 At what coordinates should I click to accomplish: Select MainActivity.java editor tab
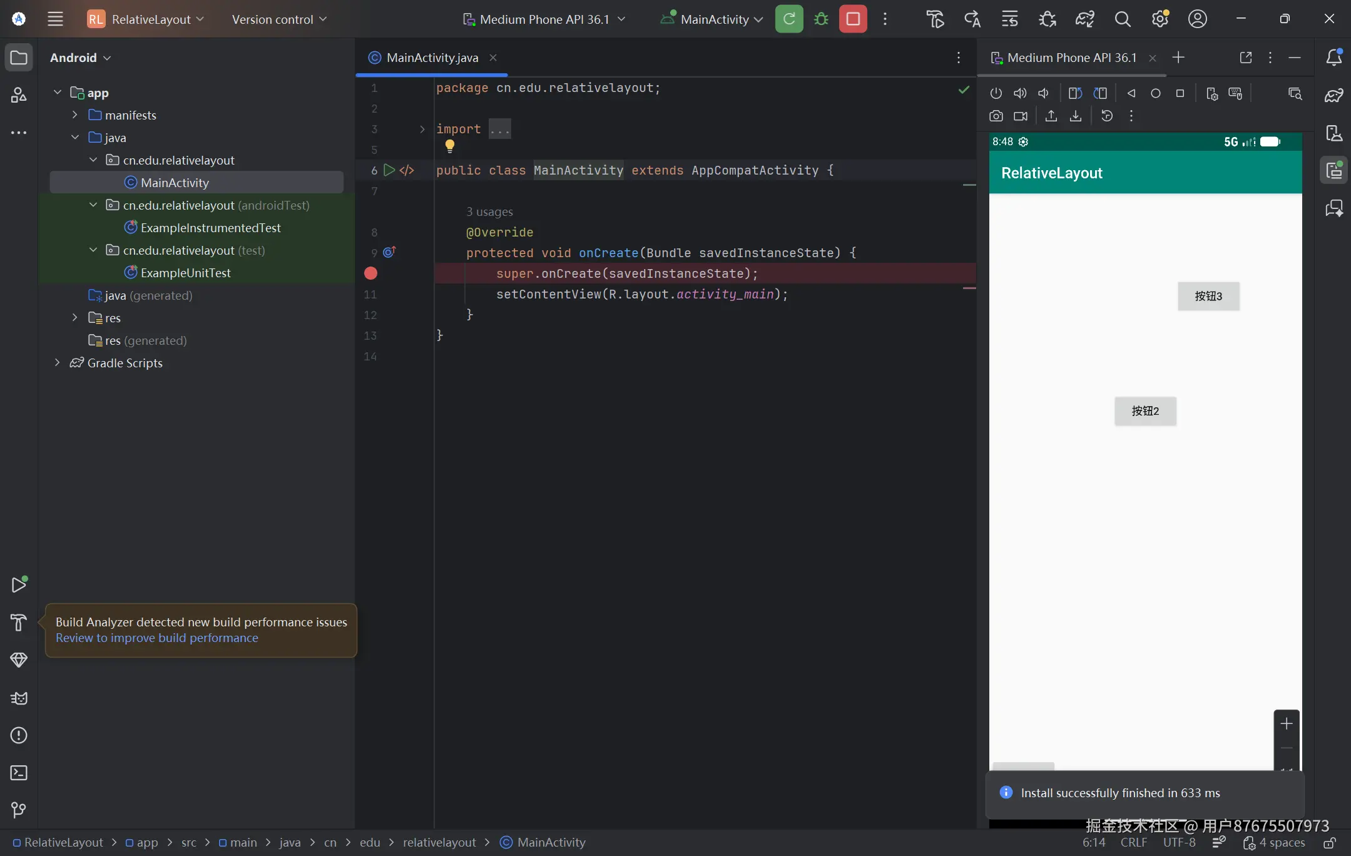pyautogui.click(x=432, y=58)
